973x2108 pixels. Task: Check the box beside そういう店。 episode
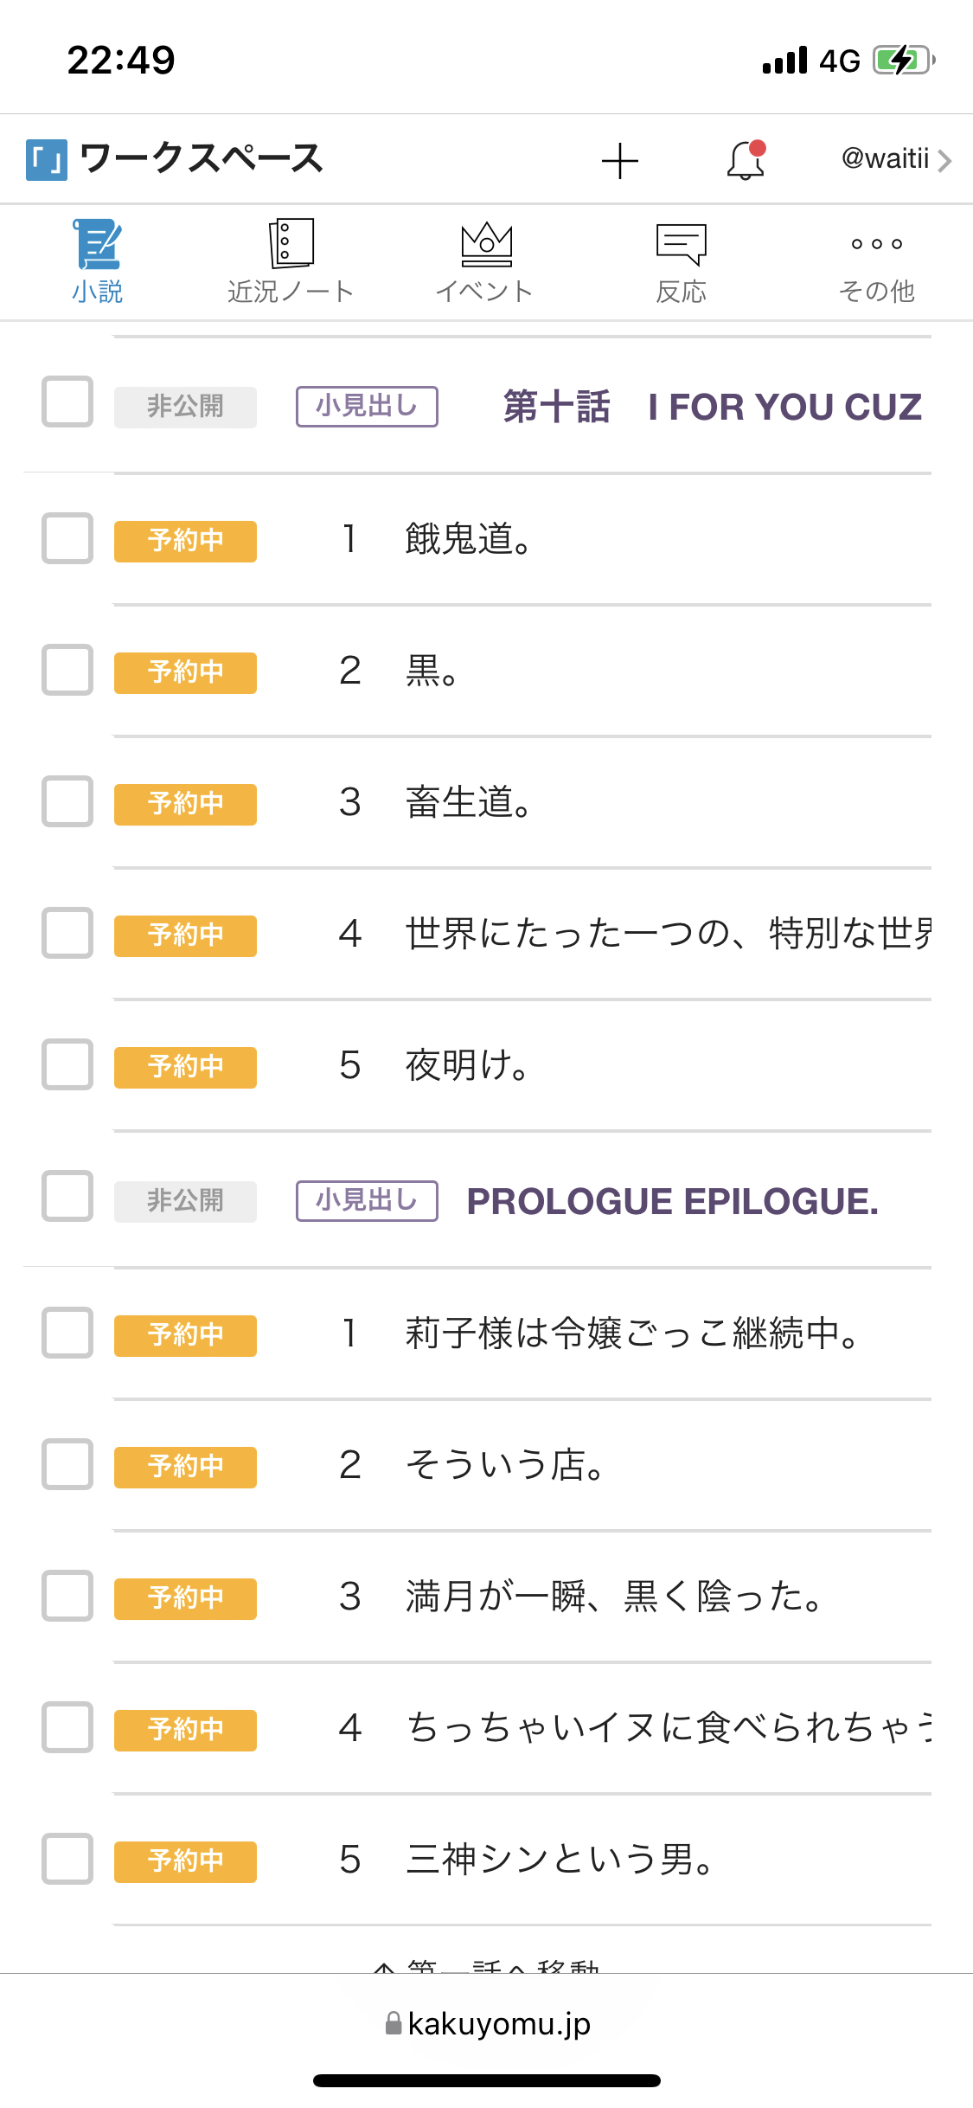pos(67,1464)
